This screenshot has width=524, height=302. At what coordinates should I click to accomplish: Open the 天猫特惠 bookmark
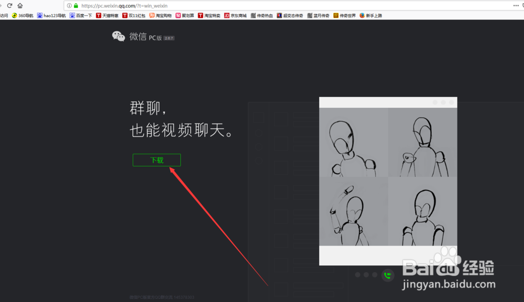pyautogui.click(x=107, y=15)
